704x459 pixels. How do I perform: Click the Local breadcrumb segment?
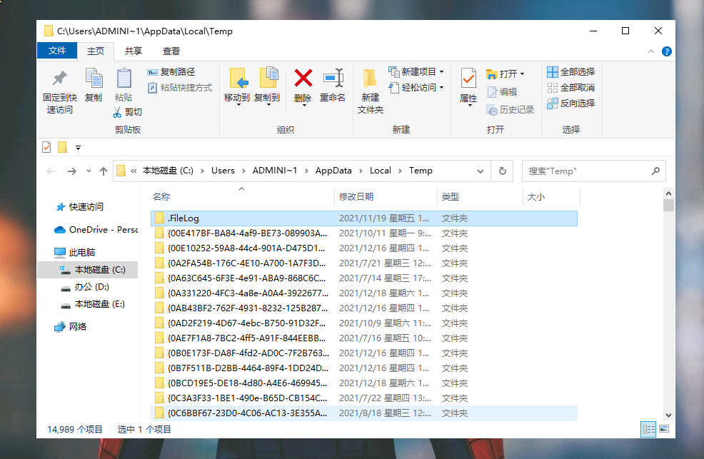pos(381,171)
